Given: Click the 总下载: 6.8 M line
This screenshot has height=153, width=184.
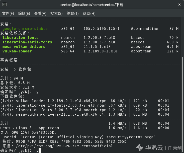Looking at the screenshot, I should coord(15,83).
